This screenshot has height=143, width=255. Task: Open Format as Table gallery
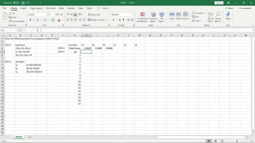153,17
